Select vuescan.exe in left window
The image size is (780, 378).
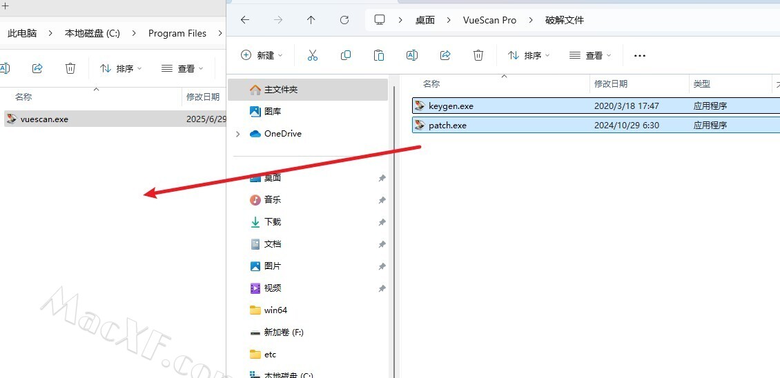tap(115, 119)
